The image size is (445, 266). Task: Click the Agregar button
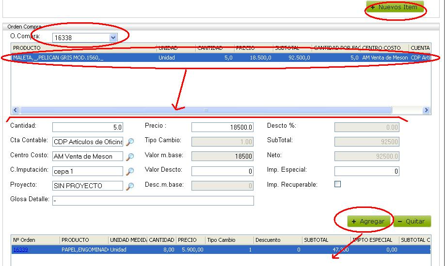tap(368, 221)
